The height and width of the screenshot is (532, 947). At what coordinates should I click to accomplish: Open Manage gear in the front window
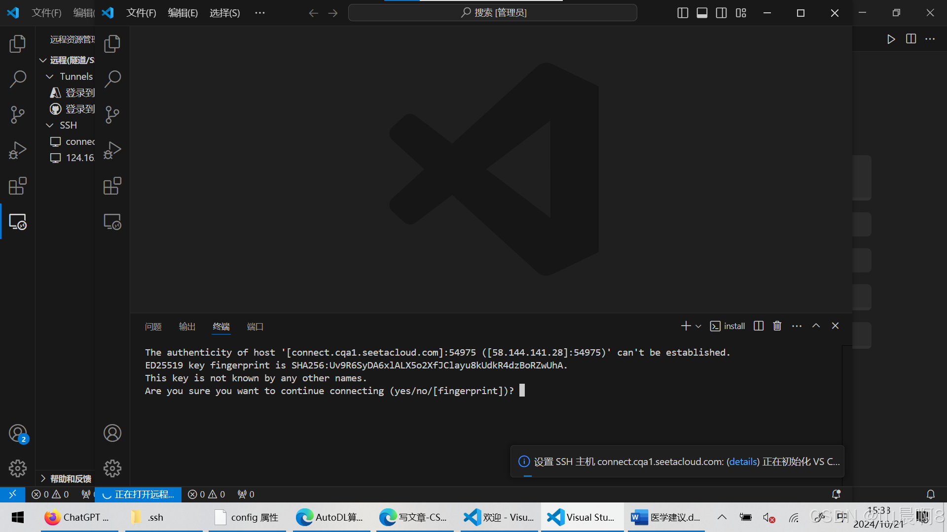(x=112, y=468)
